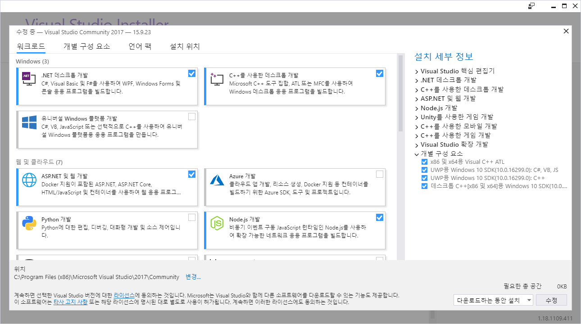The image size is (581, 324).
Task: Uncheck UWP용 Windows 10 SDK C#, VB, JS
Action: [424, 170]
